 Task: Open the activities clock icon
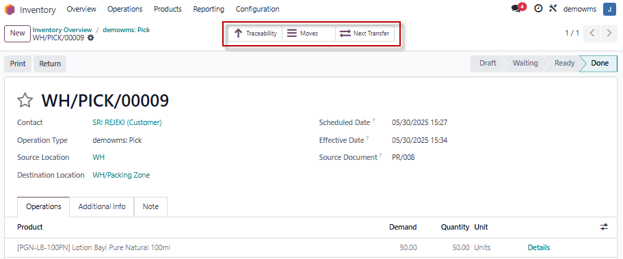point(538,9)
